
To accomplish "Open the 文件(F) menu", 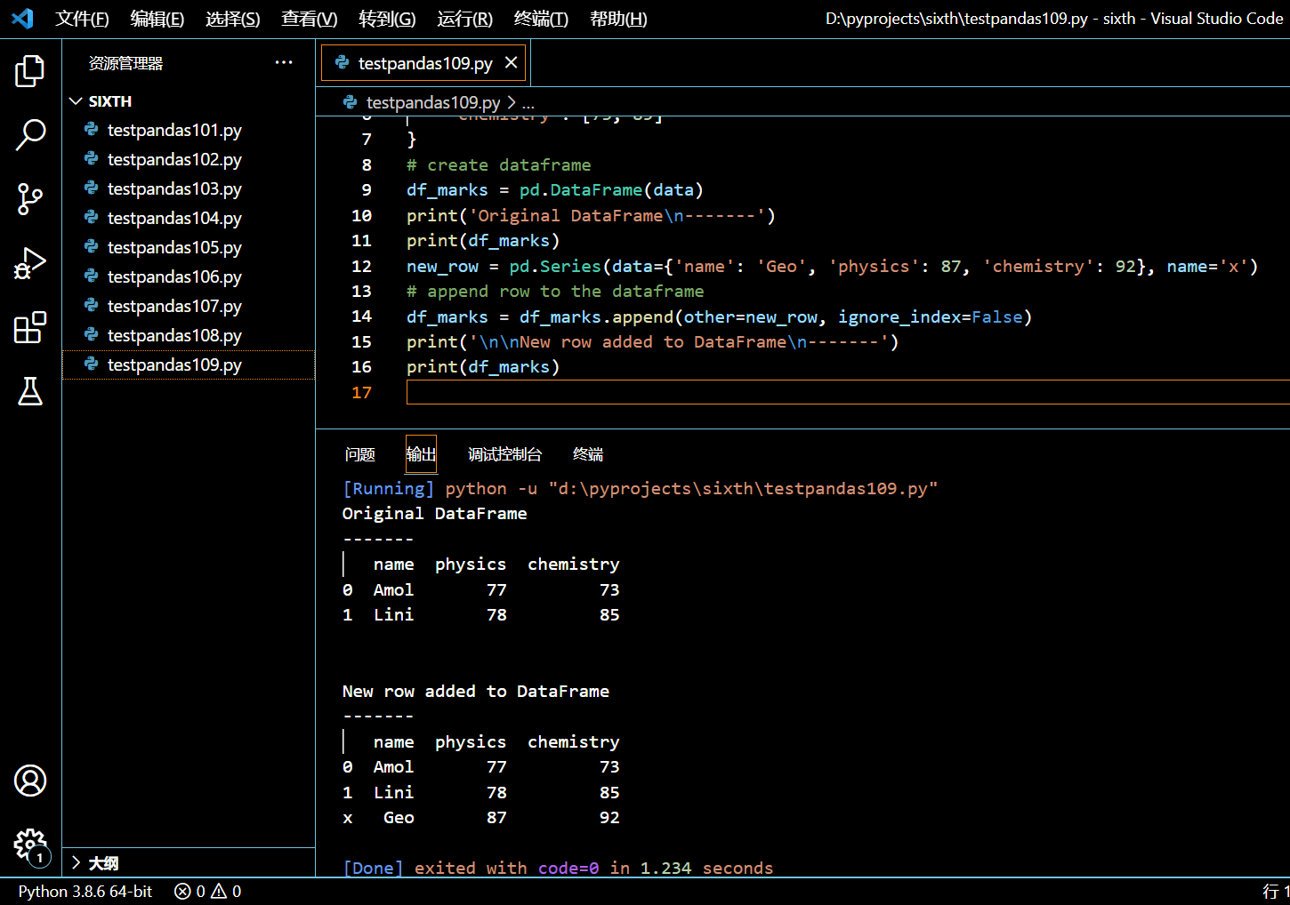I will 82,19.
